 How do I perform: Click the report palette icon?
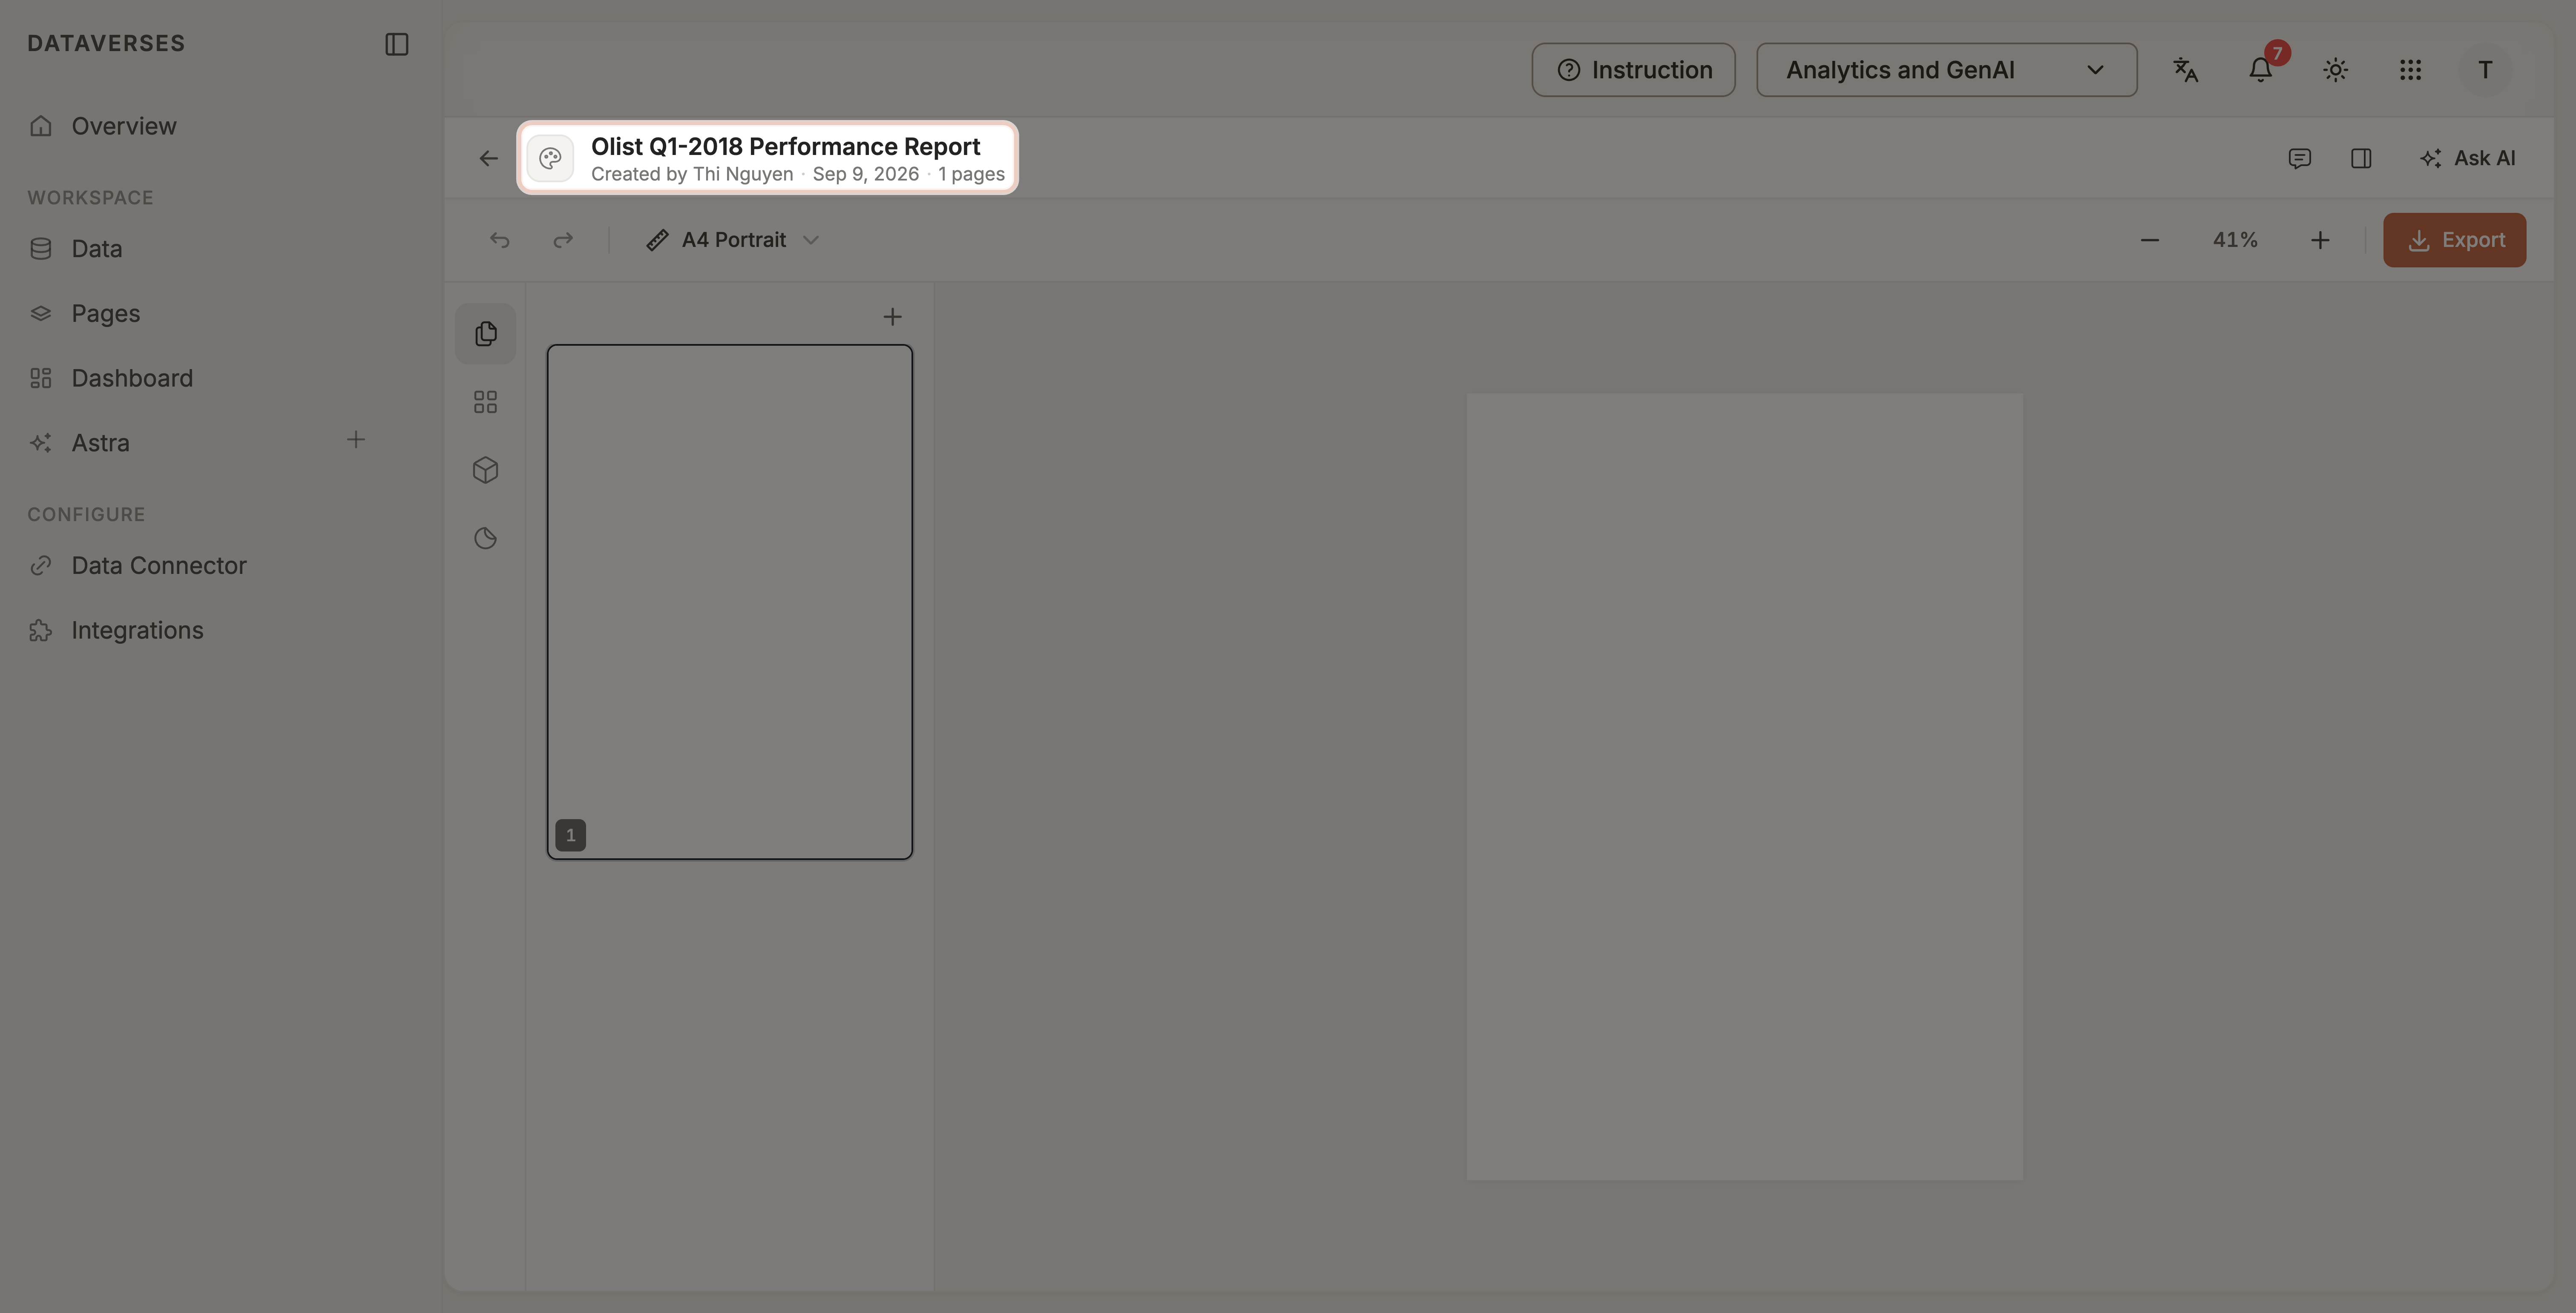[x=550, y=158]
